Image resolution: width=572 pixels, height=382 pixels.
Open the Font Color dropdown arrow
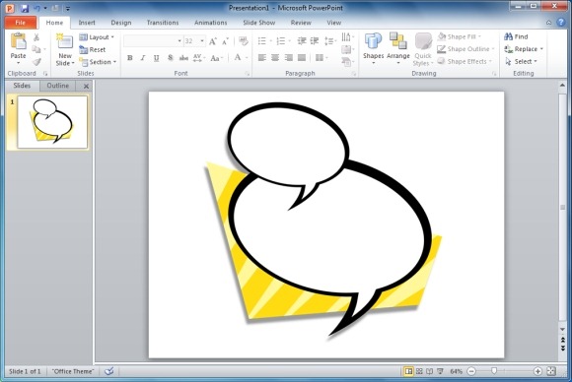coord(247,58)
